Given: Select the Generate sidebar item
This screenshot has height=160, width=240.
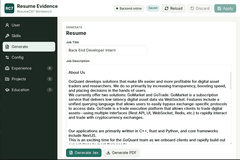Looking at the screenshot, I should pyautogui.click(x=29, y=47).
